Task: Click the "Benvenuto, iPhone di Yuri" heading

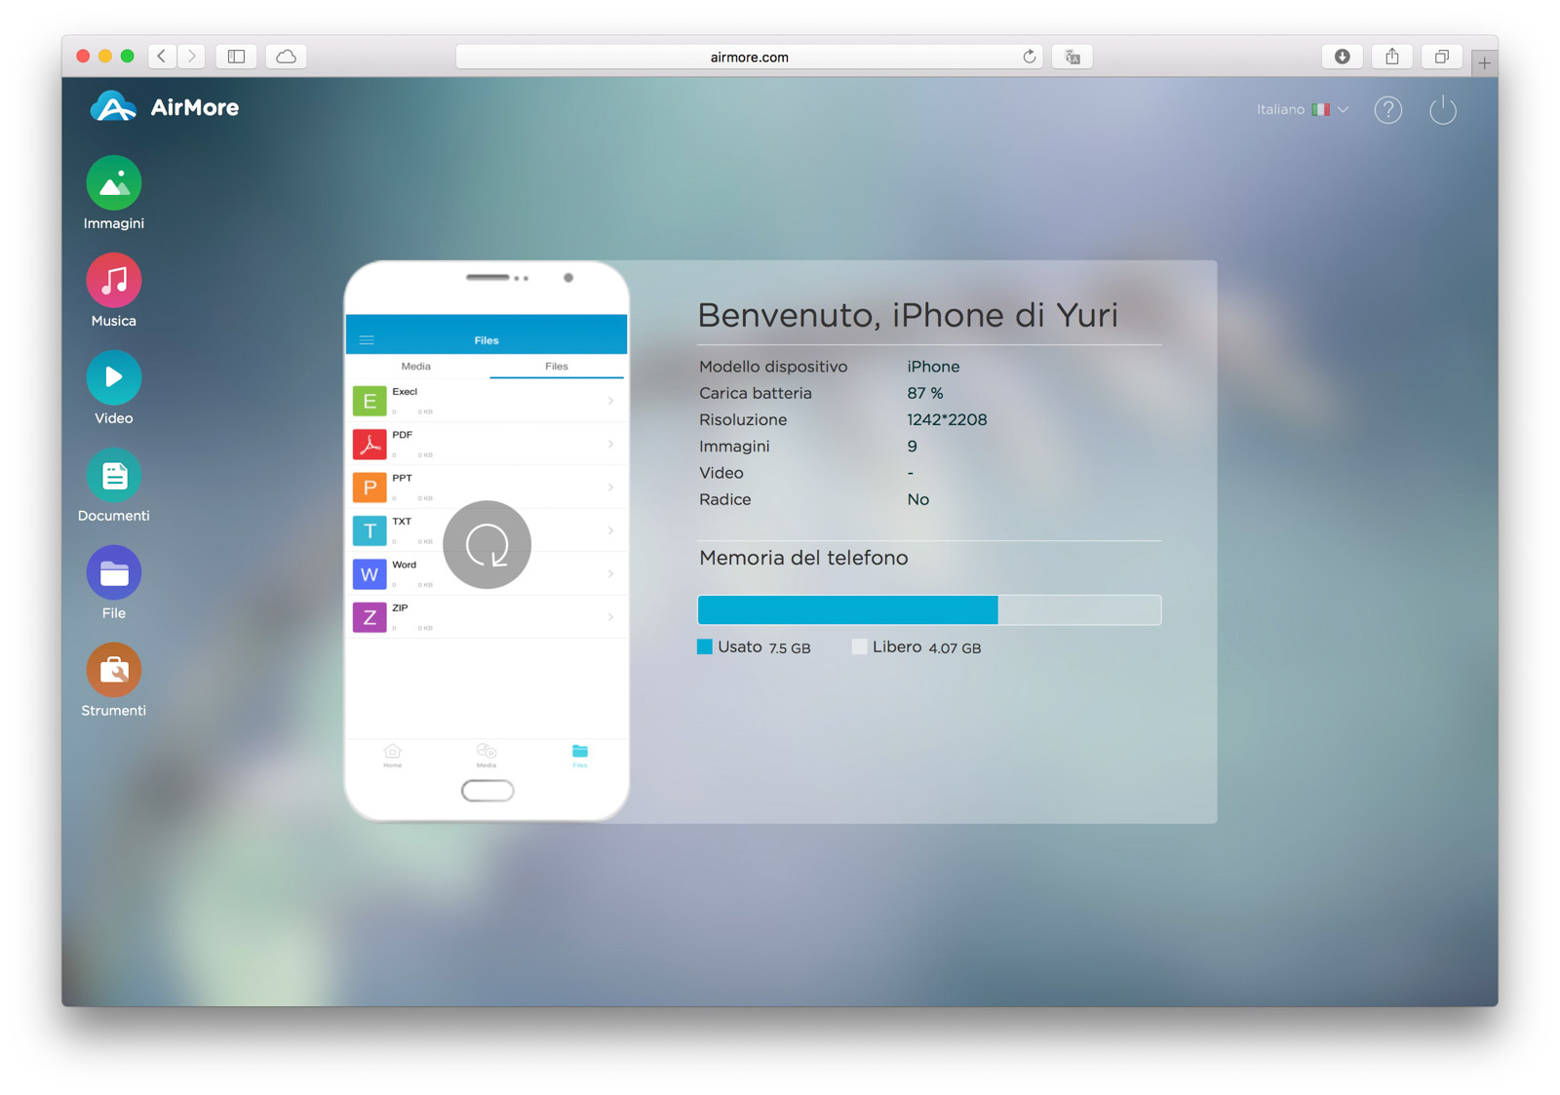Action: [x=908, y=315]
